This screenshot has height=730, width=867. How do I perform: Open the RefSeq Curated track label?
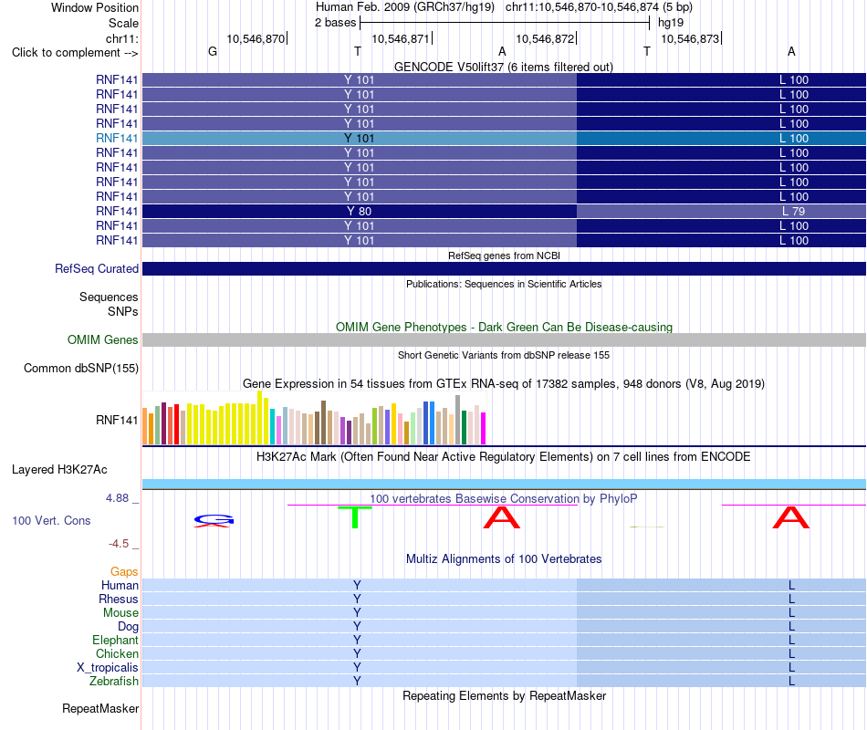pos(97,269)
